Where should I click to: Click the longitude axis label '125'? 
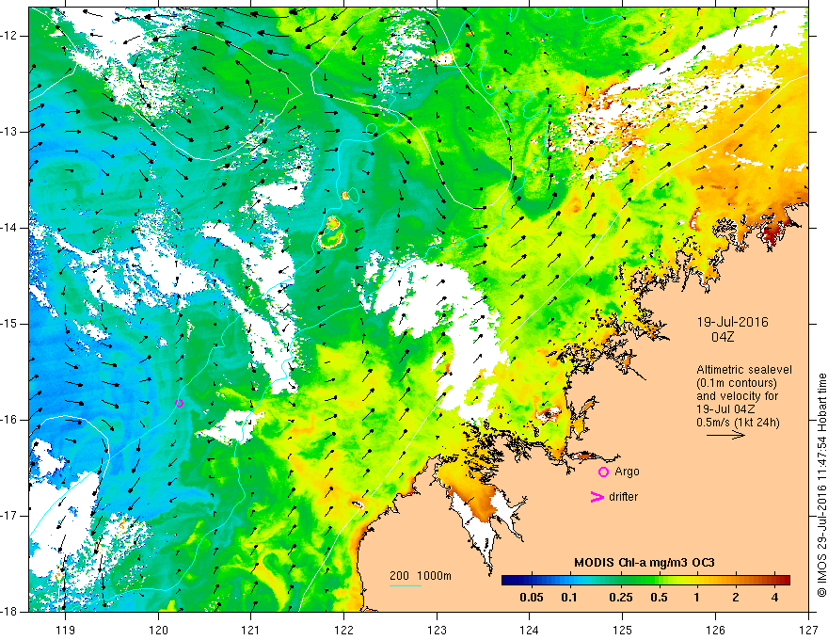(623, 630)
